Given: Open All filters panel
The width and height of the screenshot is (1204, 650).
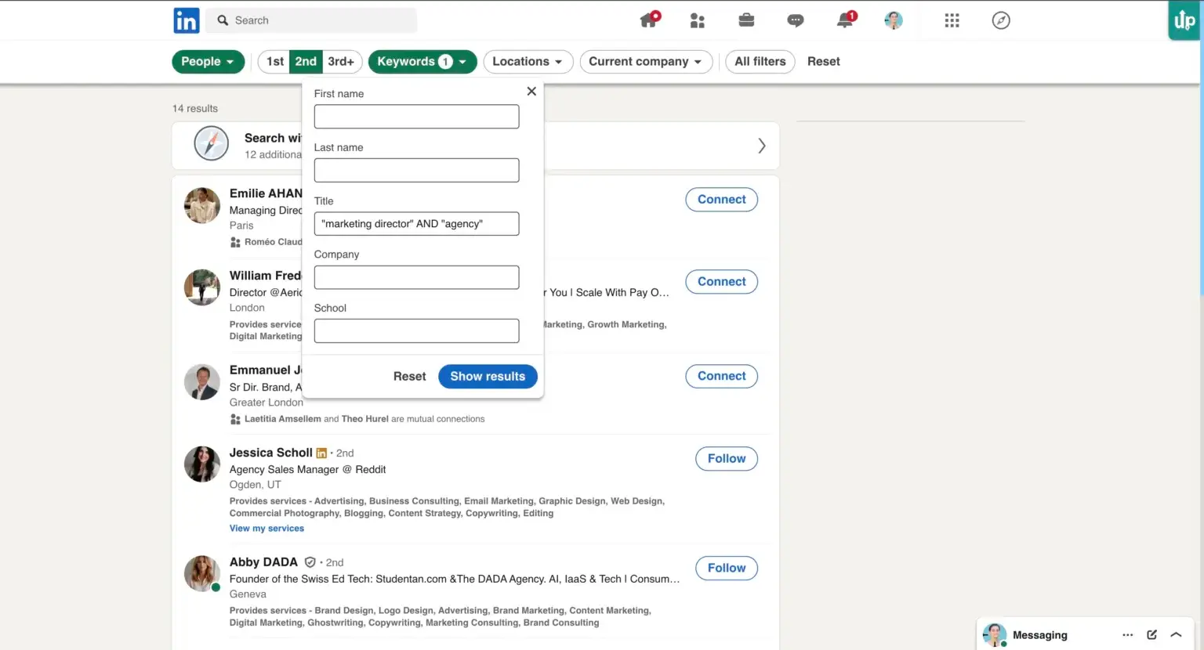Looking at the screenshot, I should click(x=760, y=62).
